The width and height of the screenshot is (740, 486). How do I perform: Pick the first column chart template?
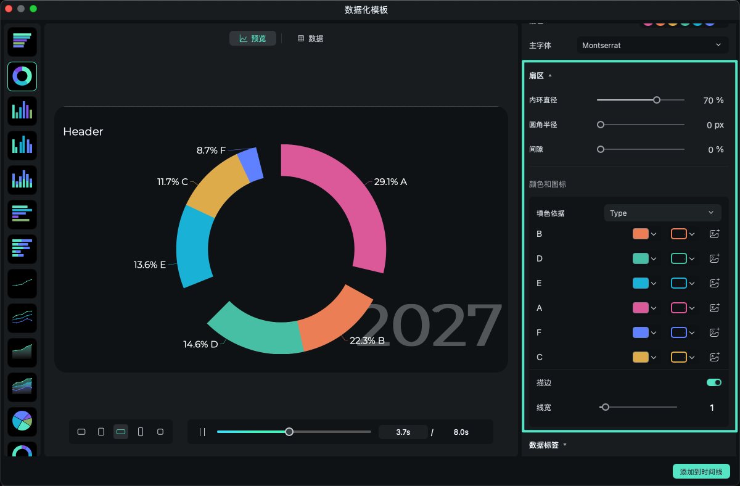pos(22,110)
